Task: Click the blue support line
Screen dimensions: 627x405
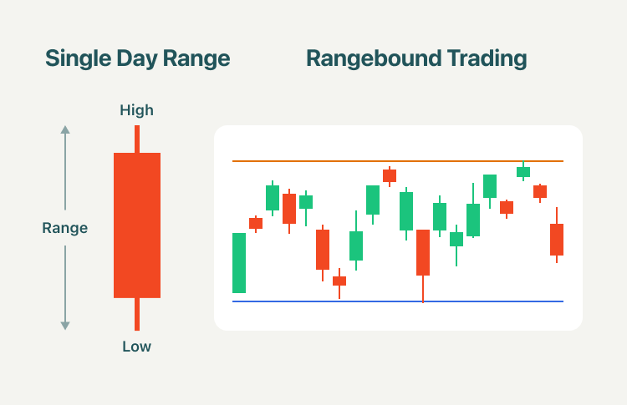Action: coord(398,301)
